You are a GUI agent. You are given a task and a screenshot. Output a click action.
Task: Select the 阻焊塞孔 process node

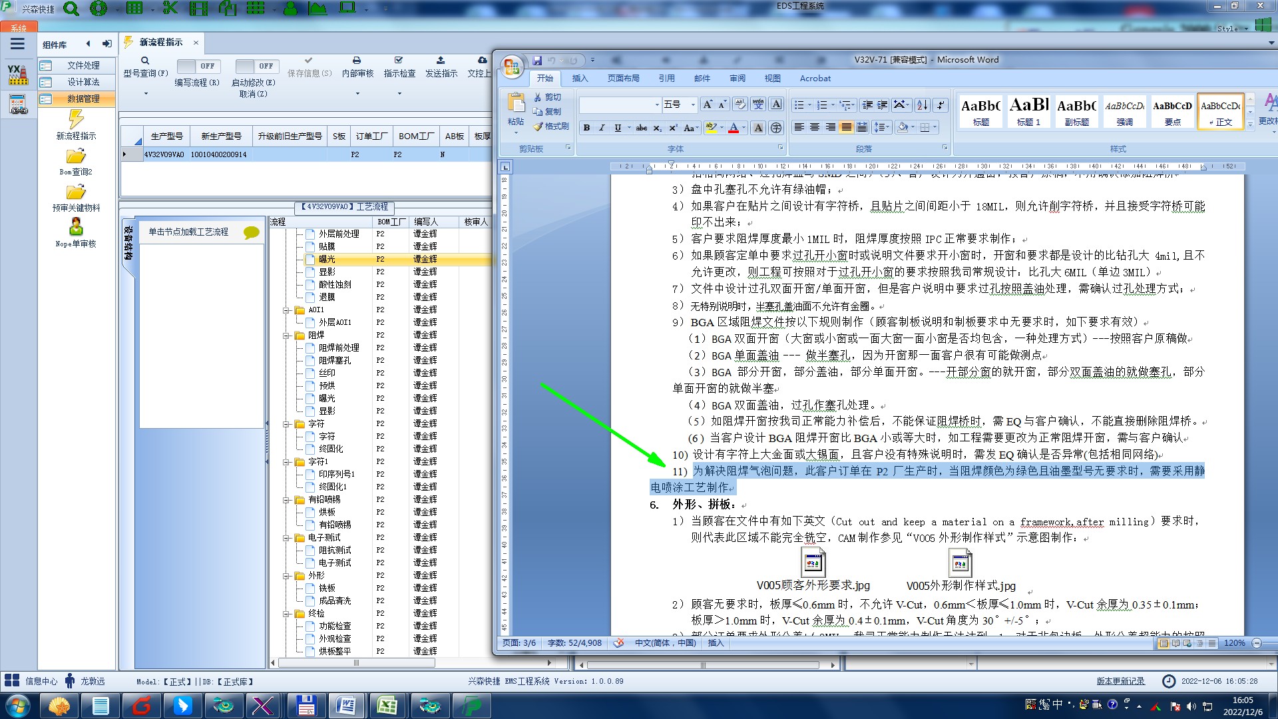(x=334, y=360)
